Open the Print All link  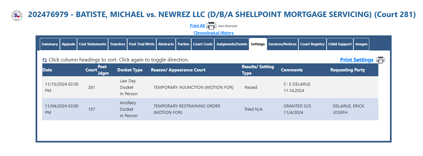point(197,26)
